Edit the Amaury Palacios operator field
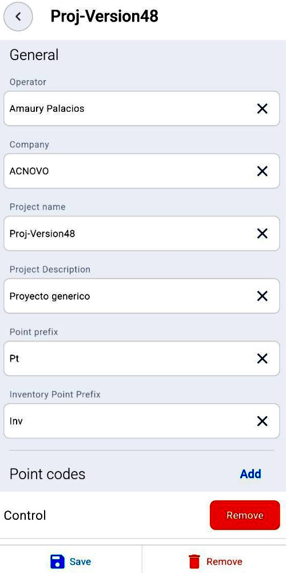The height and width of the screenshot is (573, 286). [x=141, y=108]
